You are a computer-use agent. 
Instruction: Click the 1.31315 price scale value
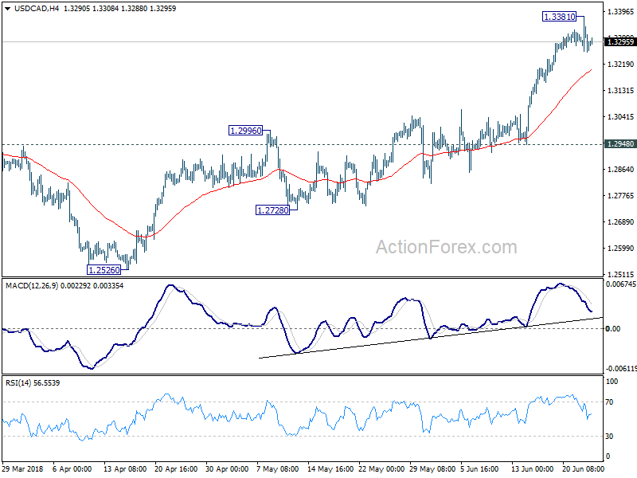click(620, 91)
